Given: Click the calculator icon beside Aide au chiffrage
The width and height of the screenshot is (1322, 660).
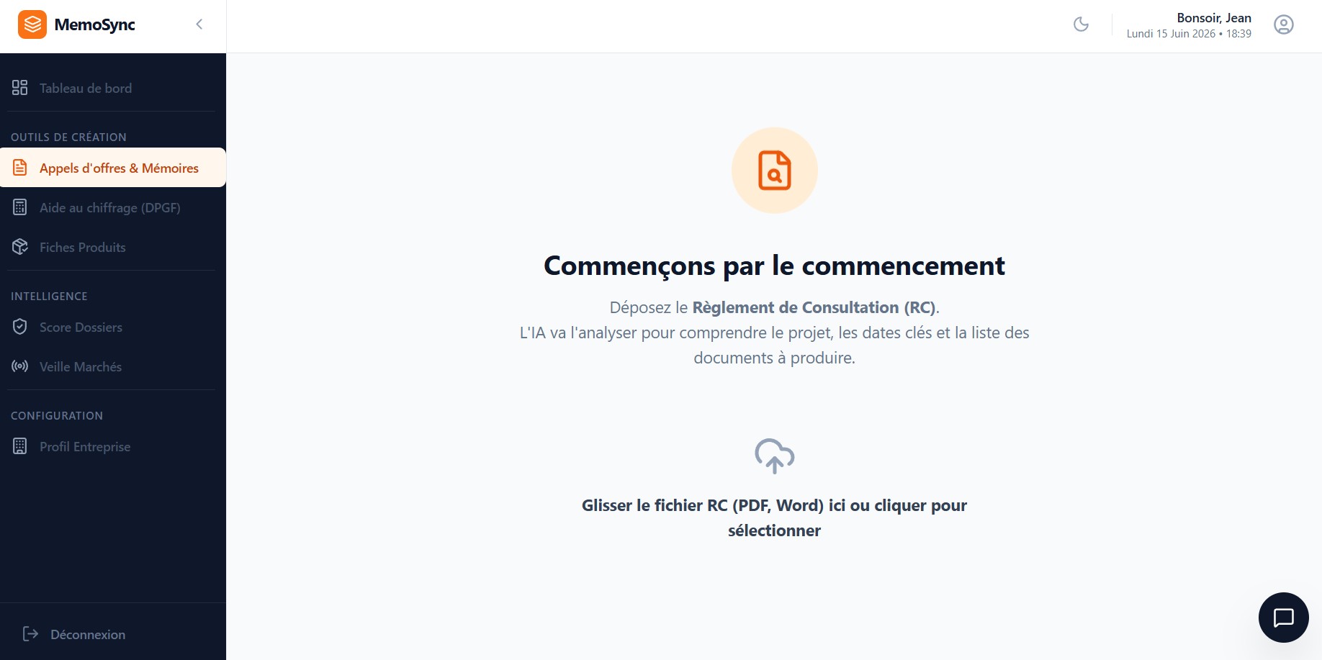Looking at the screenshot, I should coord(20,207).
